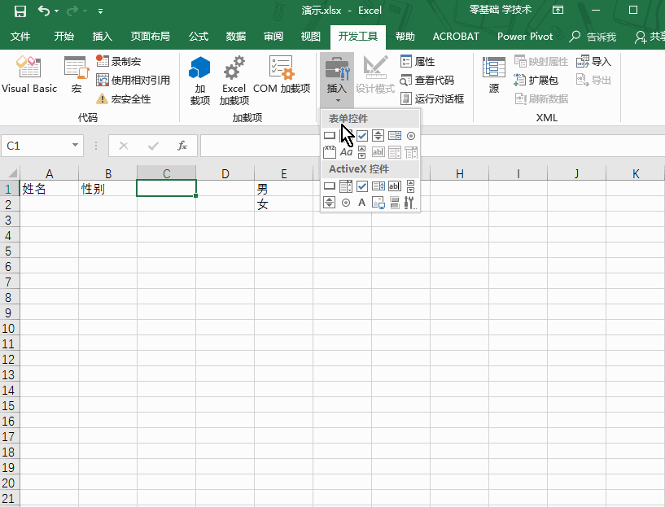The image size is (665, 507).
Task: Select cell E1 containing 男
Action: tap(283, 188)
